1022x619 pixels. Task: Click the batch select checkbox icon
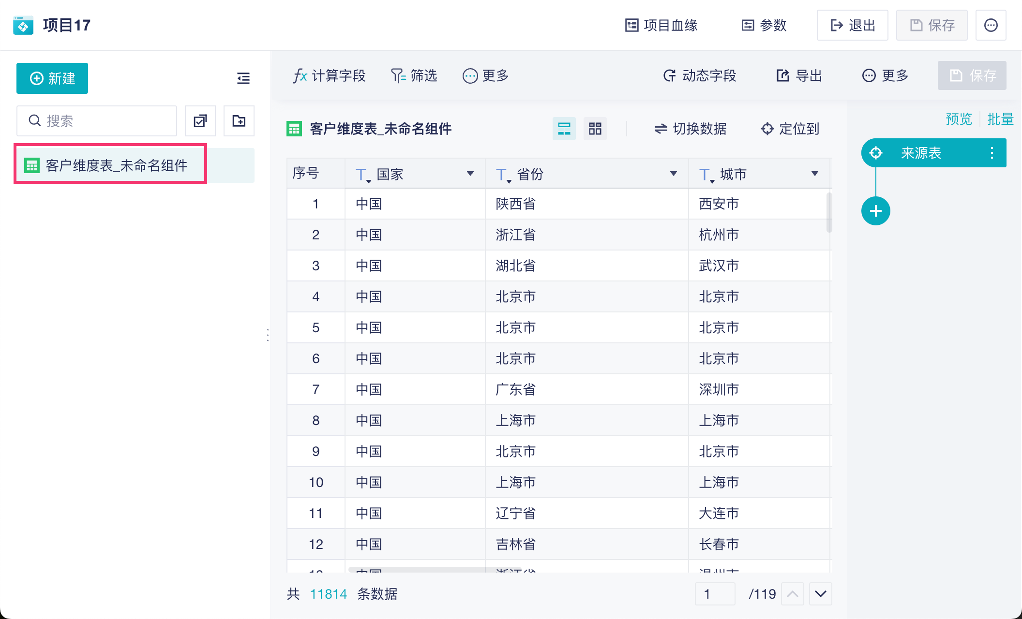(200, 121)
